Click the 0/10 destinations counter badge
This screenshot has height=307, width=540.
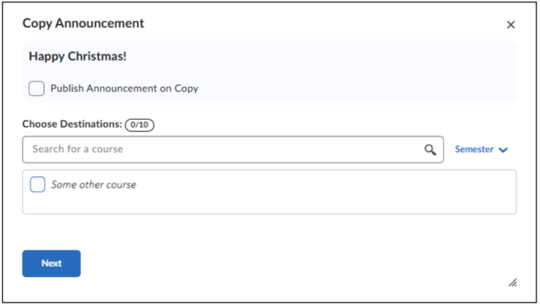point(139,125)
